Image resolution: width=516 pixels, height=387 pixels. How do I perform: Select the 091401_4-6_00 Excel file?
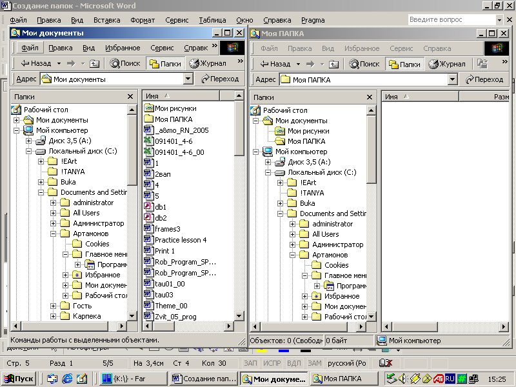coord(174,152)
